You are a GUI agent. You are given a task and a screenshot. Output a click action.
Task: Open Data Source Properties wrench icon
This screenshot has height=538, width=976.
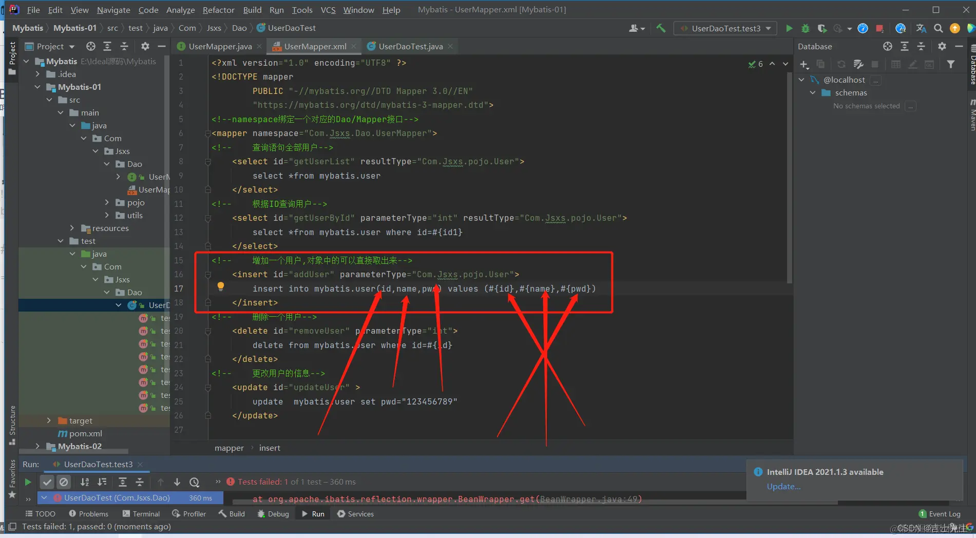click(858, 64)
